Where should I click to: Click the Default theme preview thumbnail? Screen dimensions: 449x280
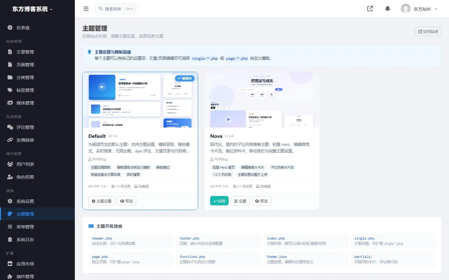coord(140,100)
